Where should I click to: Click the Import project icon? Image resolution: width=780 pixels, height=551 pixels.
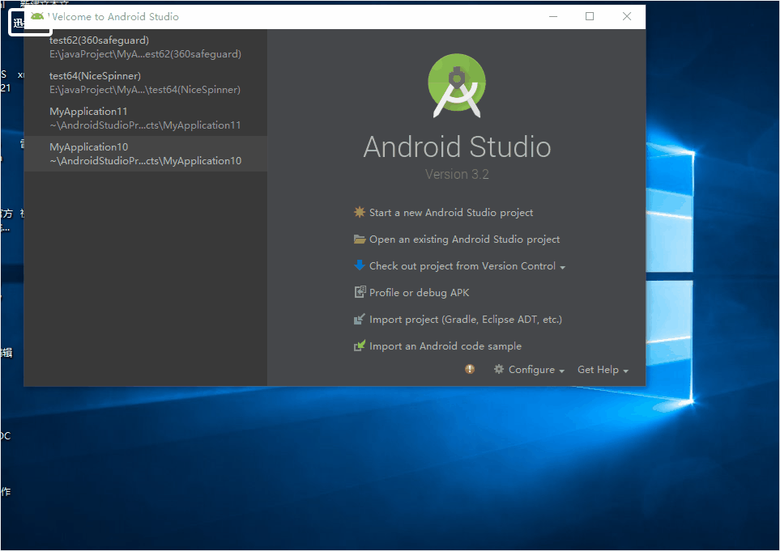[x=359, y=319]
